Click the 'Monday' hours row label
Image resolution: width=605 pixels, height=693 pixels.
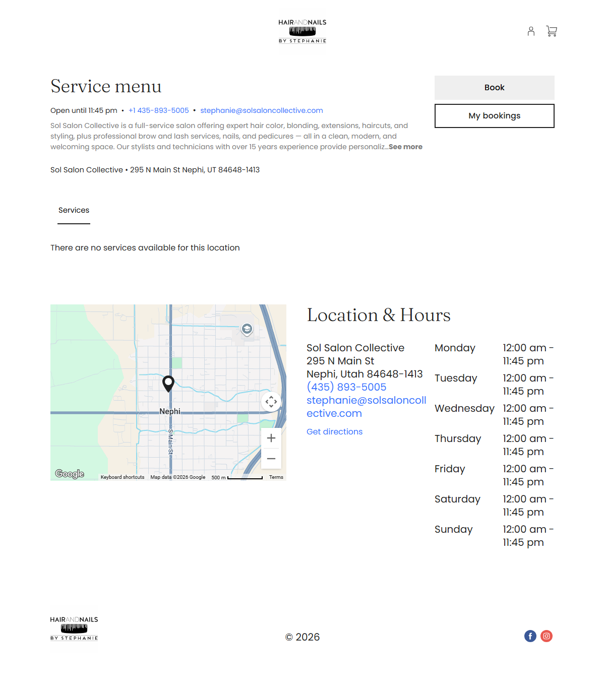[455, 348]
